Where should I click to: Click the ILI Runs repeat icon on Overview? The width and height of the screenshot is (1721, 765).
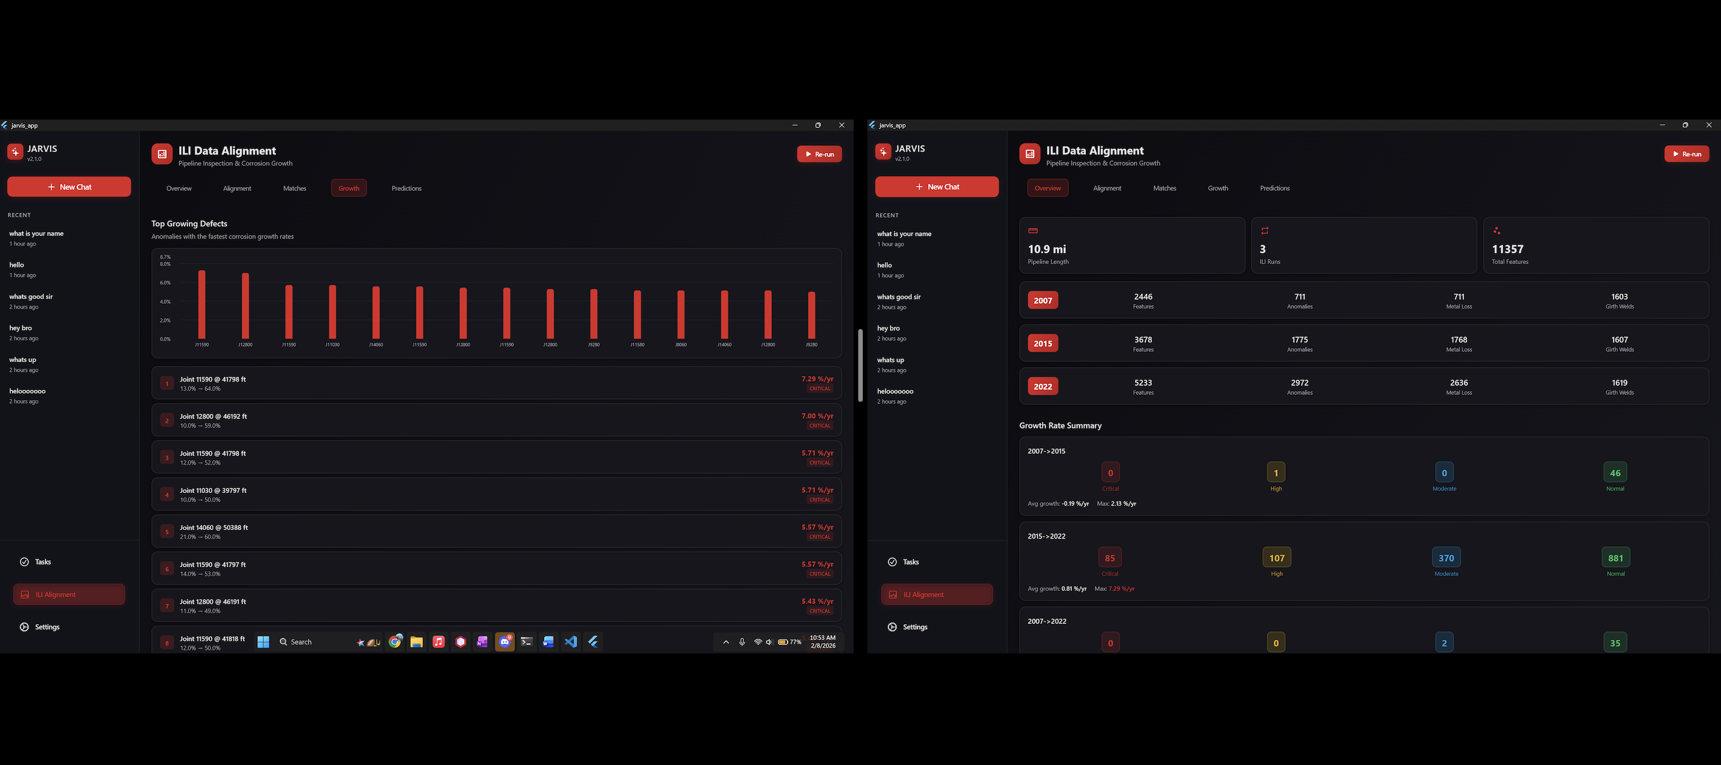[1264, 231]
